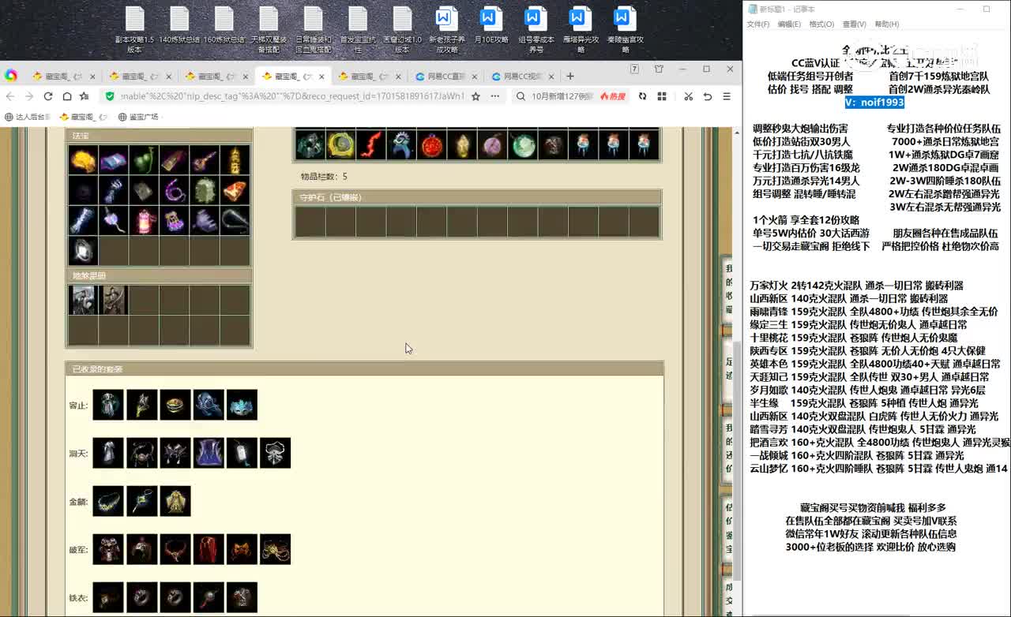Open Notepad's 格式(O) menu
The height and width of the screenshot is (617, 1011).
pyautogui.click(x=821, y=24)
